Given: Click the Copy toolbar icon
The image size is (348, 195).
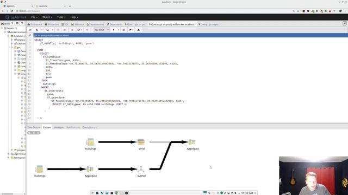Looking at the screenshot, I should [x=58, y=30].
